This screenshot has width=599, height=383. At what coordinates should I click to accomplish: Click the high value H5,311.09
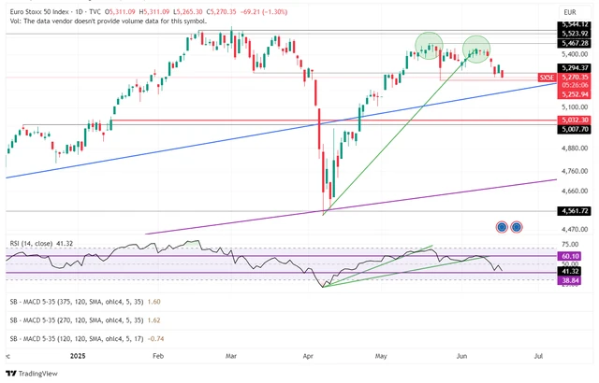[x=153, y=12]
